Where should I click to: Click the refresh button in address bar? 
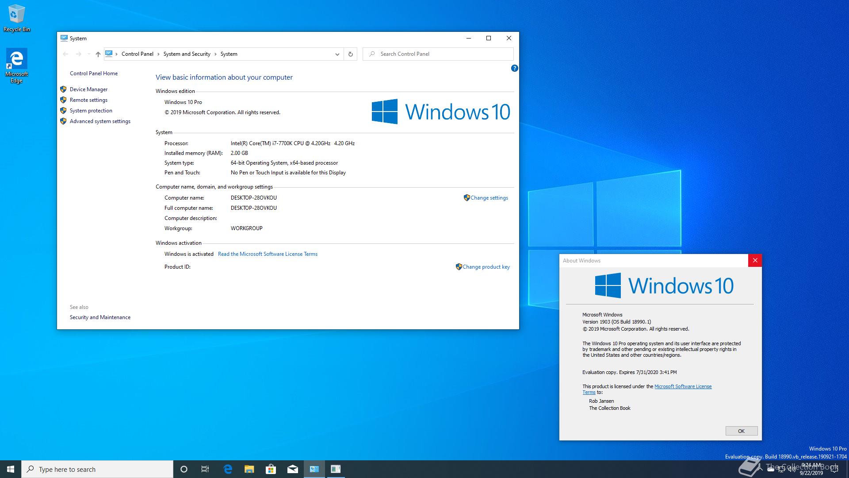point(350,54)
